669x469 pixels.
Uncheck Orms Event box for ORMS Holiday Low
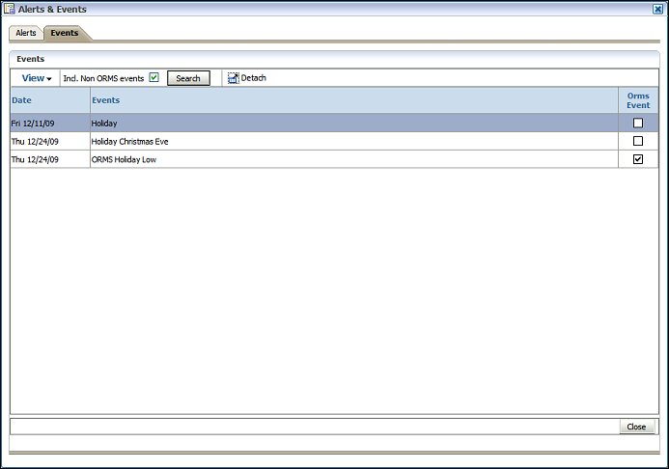(637, 159)
